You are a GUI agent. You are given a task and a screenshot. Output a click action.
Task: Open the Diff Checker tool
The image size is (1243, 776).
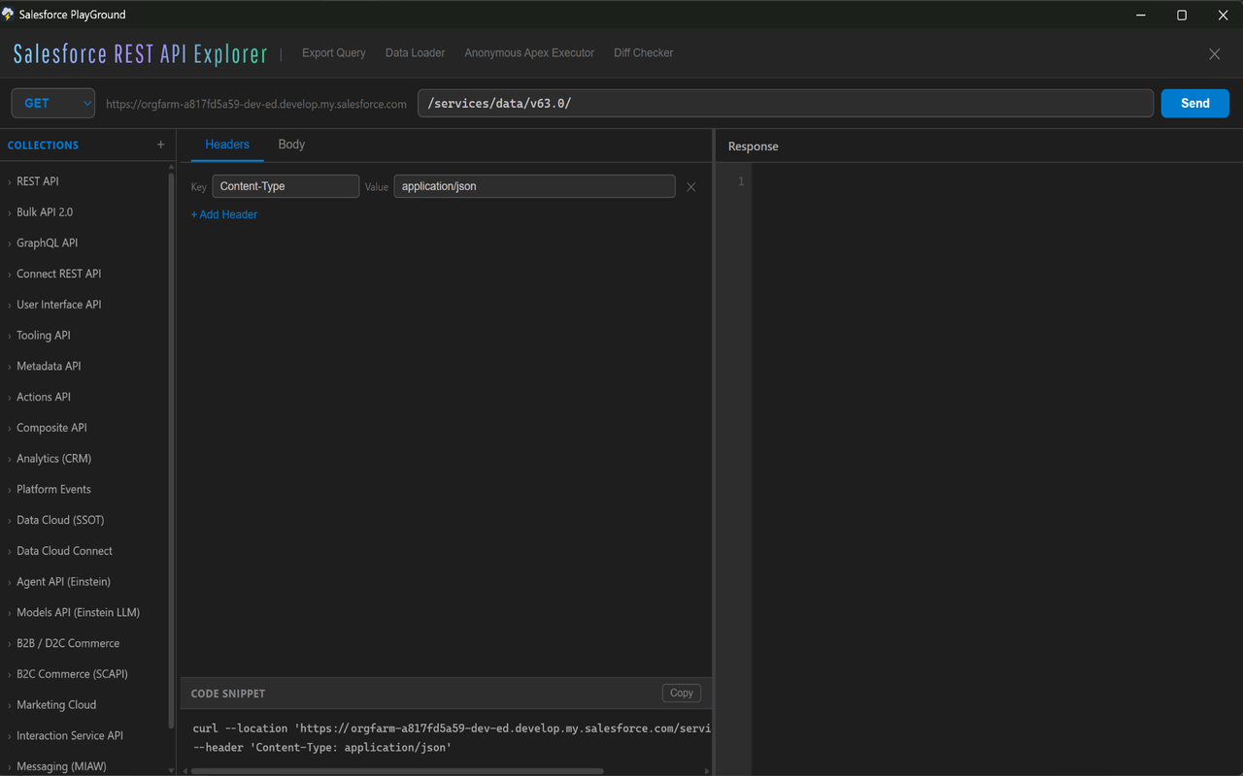(x=643, y=53)
